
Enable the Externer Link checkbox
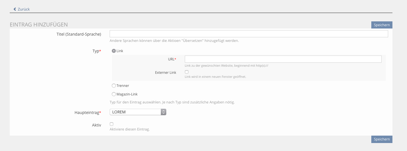pyautogui.click(x=187, y=72)
